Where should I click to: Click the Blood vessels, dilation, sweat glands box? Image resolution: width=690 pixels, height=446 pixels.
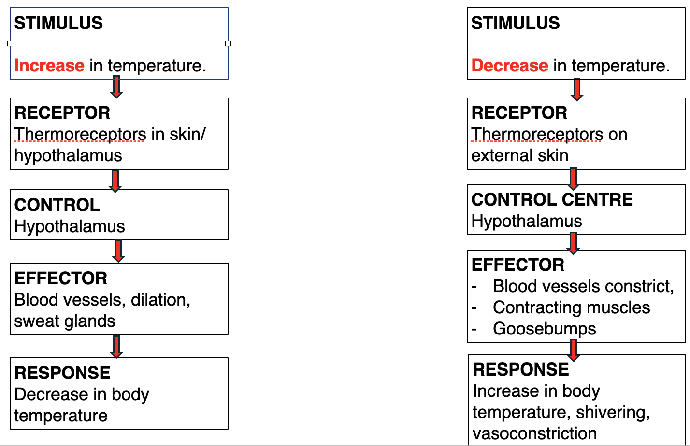119,299
